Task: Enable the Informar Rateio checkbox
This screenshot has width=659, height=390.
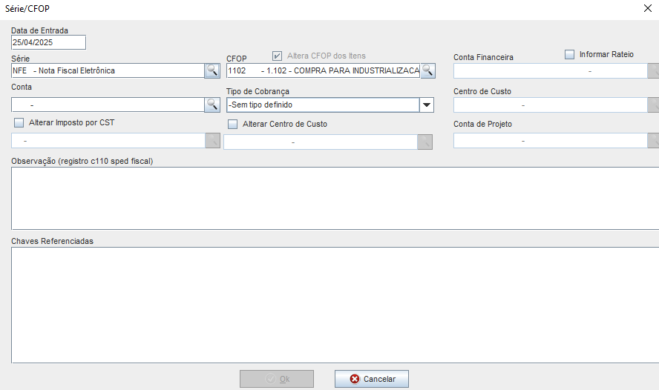Action: coord(570,54)
